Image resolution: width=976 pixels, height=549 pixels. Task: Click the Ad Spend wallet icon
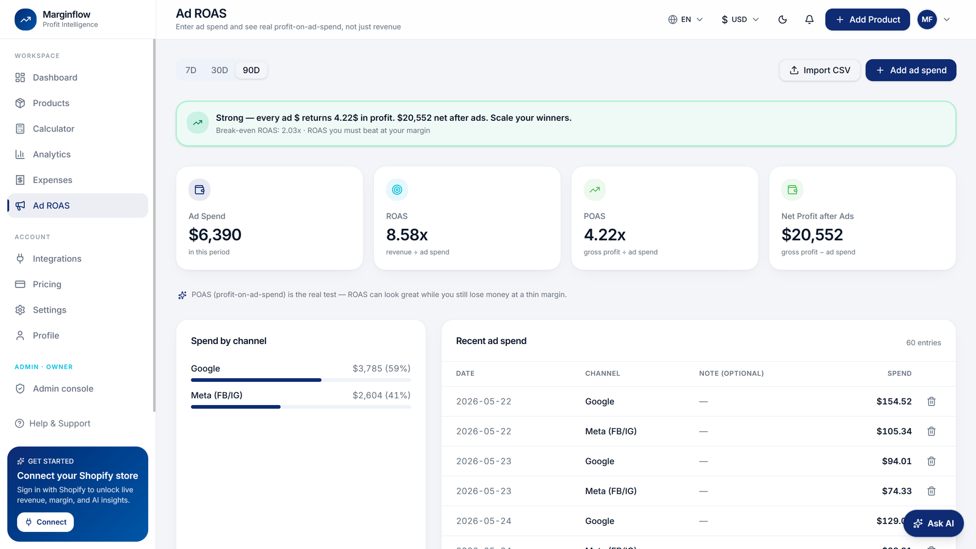pos(199,190)
